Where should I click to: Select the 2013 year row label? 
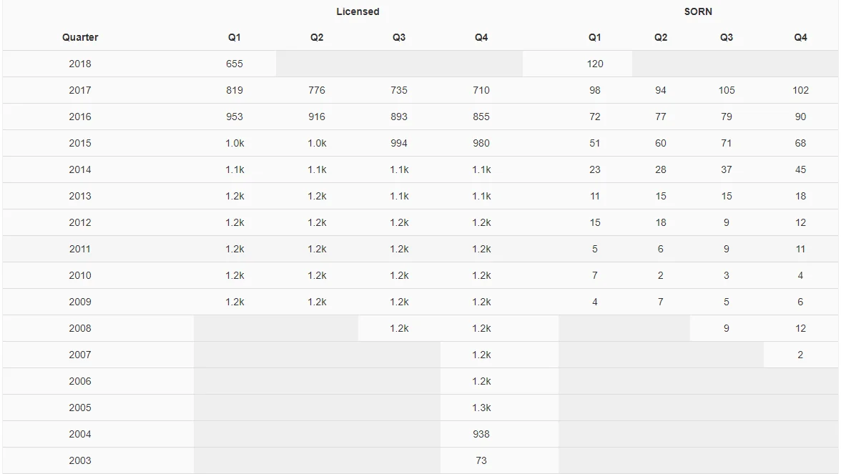80,197
